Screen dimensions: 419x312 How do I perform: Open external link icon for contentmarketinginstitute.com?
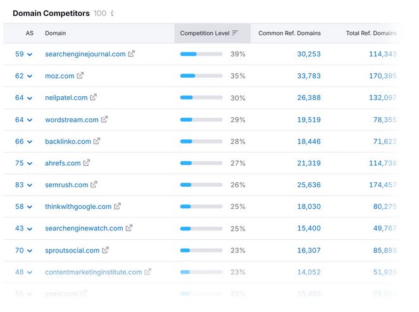[147, 271]
